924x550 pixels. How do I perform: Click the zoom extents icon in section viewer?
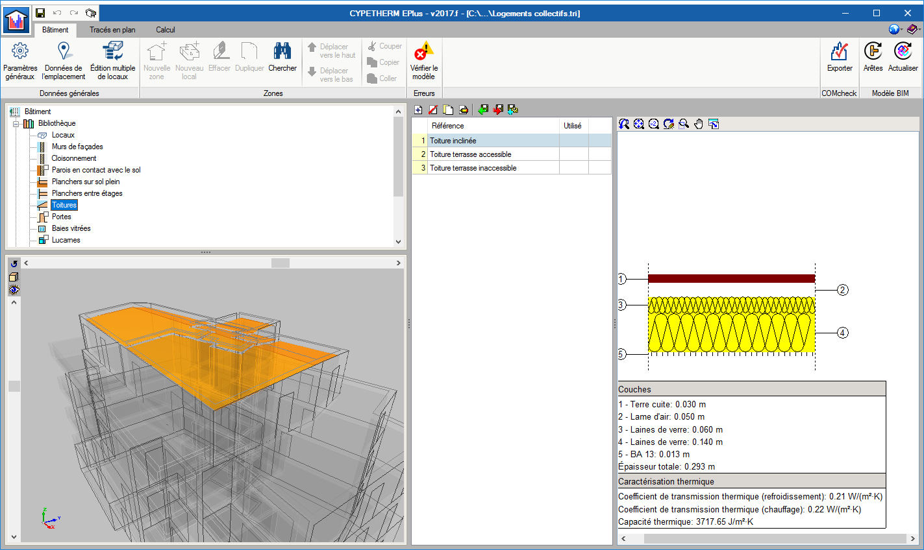point(639,124)
